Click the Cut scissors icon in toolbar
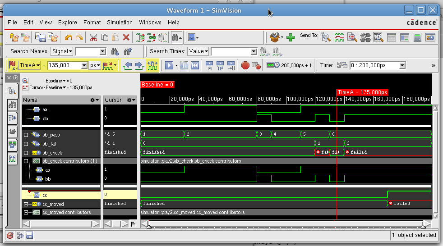Viewport: 443px width, 246px height. coord(93,37)
